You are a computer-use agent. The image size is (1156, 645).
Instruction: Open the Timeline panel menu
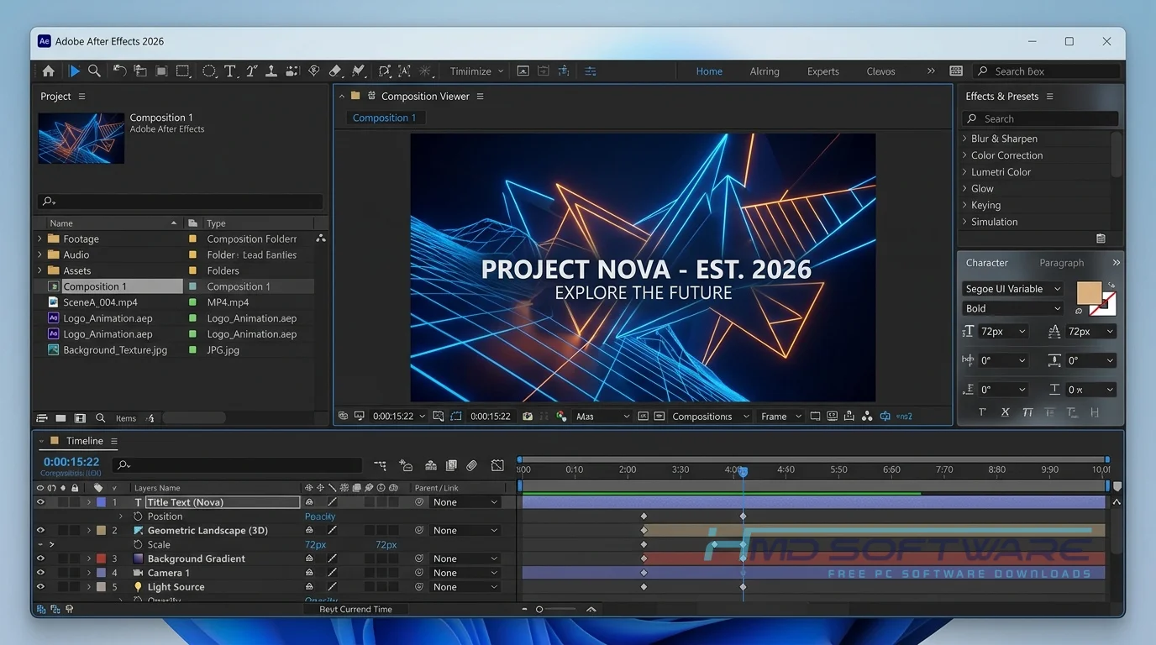click(114, 441)
